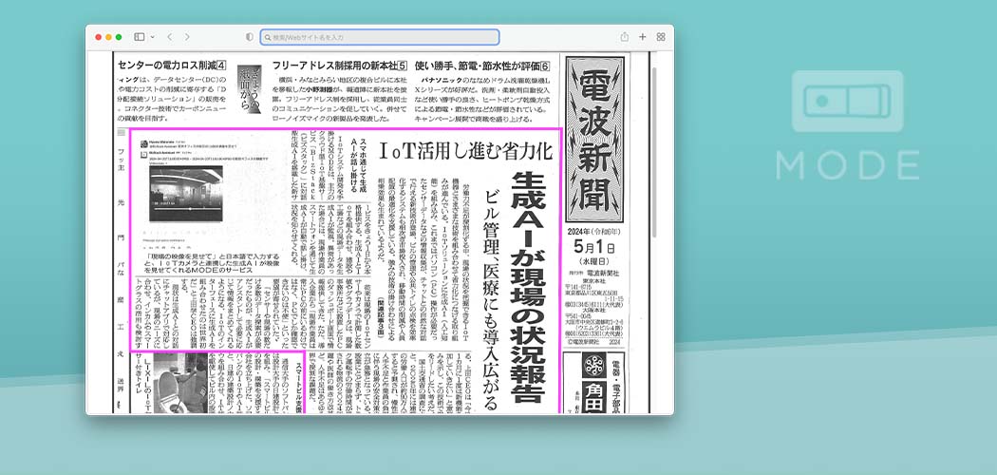Viewport: 997px width, 475px height.
Task: Show the tab overview grid icon
Action: point(661,37)
